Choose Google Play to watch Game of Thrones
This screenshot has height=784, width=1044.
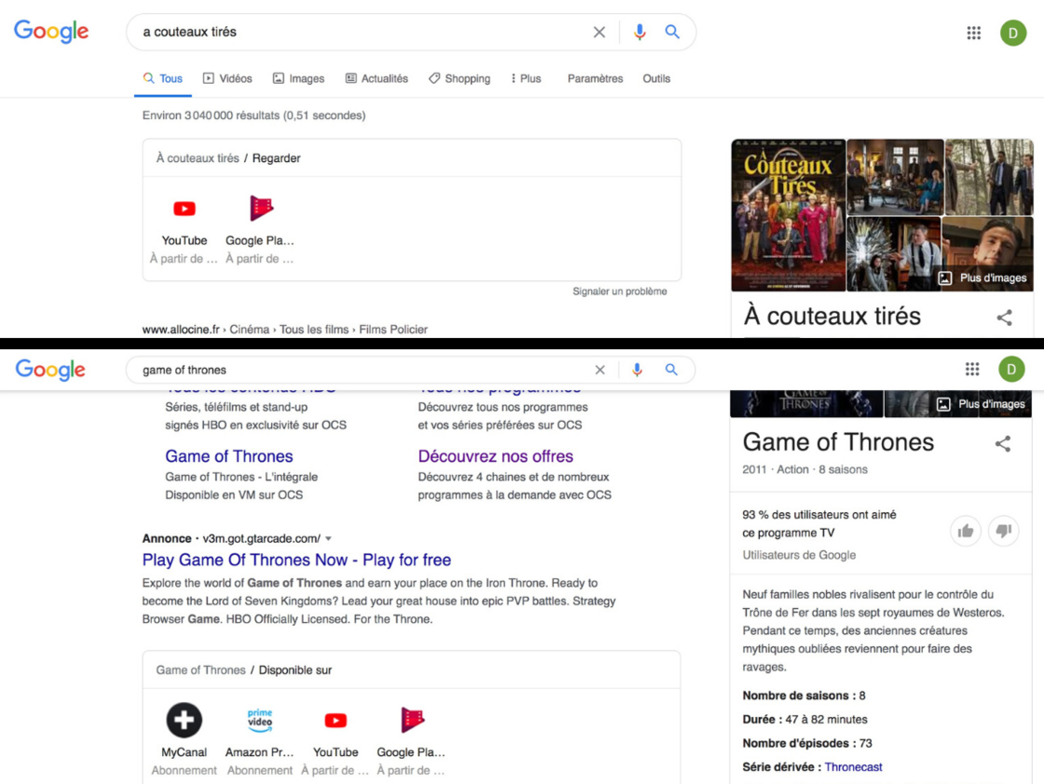[411, 738]
